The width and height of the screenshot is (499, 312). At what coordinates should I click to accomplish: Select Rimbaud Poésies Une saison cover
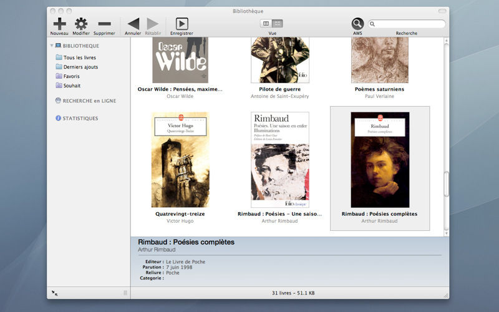tap(280, 160)
